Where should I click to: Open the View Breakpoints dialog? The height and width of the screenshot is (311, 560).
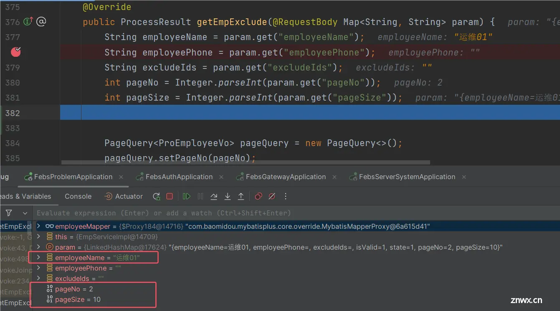coord(258,196)
